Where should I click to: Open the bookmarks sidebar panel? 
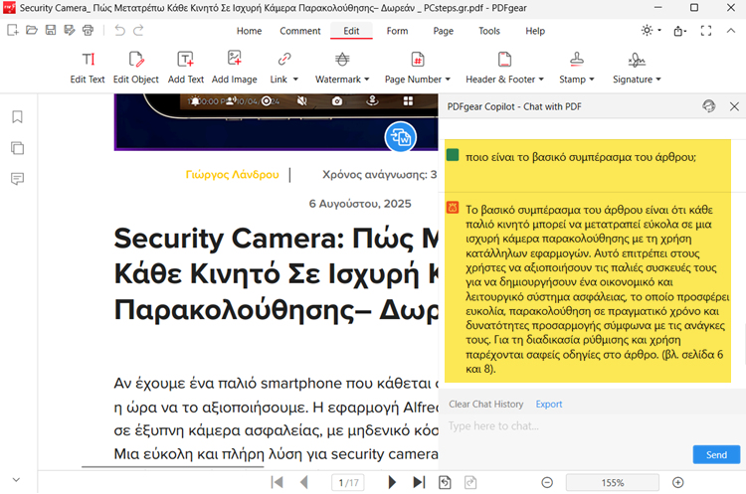click(17, 117)
